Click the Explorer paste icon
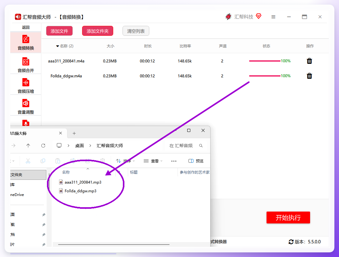 click(58, 161)
